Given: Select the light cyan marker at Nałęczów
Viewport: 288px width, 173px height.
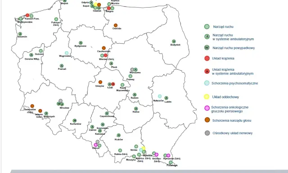Looking at the screenshot, I should [160, 96].
